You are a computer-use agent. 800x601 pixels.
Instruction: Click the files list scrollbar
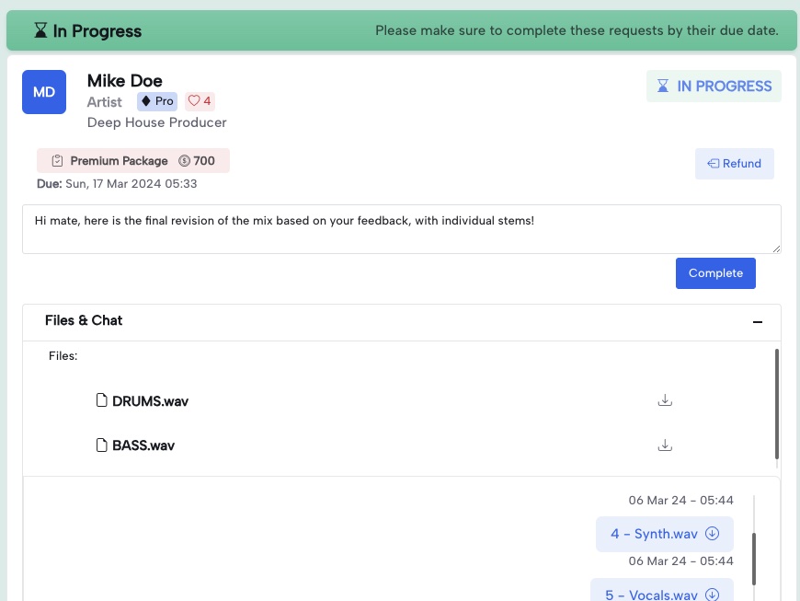(x=777, y=403)
